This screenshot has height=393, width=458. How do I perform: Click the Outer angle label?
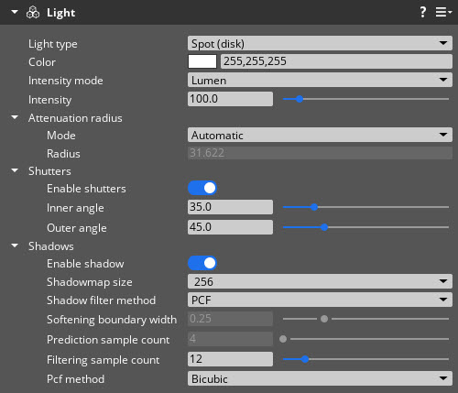(x=77, y=228)
